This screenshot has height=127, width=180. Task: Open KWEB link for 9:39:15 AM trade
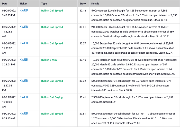tap(24, 113)
